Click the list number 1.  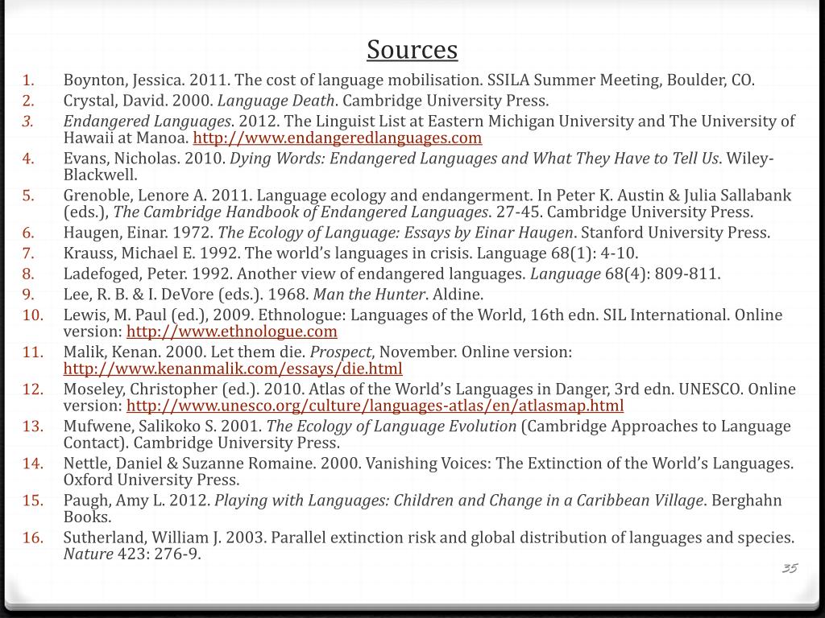point(28,80)
